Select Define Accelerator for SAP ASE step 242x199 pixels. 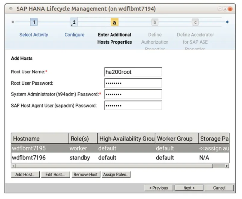[195, 41]
